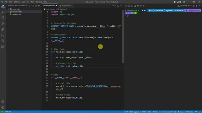Click the editor vertical scrollbar
The image size is (202, 113).
pos(123,37)
